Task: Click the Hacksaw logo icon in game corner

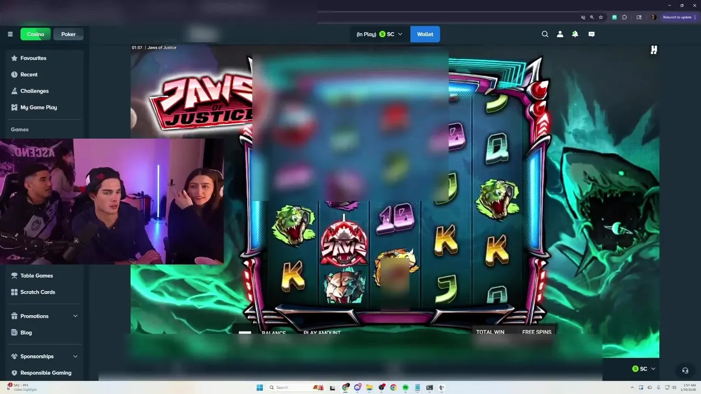Action: pos(653,50)
